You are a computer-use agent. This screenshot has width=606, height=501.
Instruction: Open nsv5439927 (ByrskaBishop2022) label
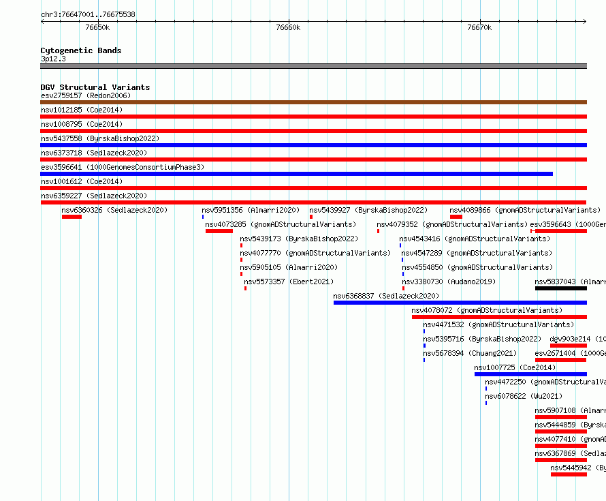point(368,210)
